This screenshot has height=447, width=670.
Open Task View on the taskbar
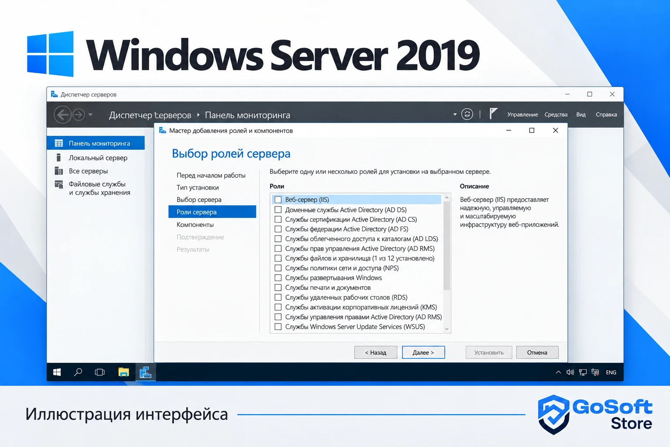pos(100,372)
